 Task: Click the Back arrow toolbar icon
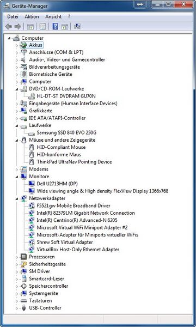click(9, 26)
